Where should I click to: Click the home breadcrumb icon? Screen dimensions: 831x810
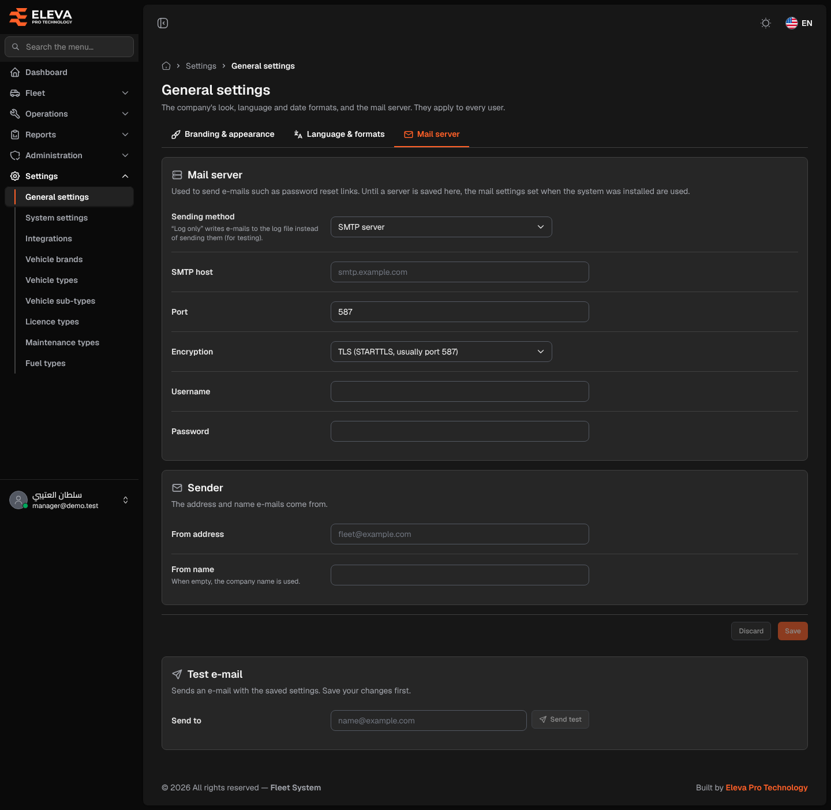coord(166,66)
